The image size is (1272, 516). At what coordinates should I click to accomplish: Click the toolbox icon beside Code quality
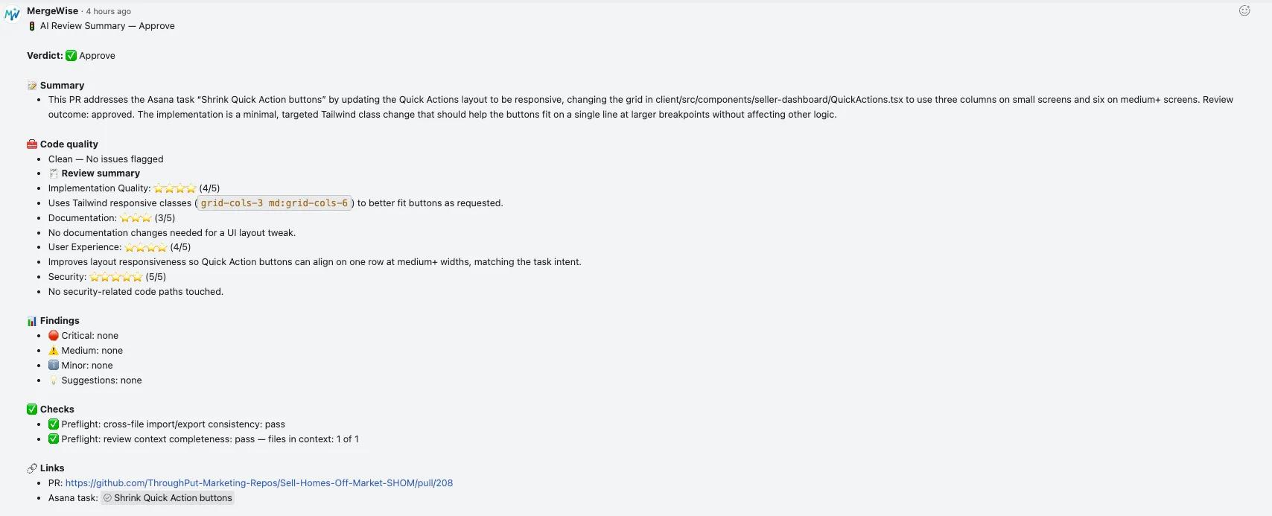(32, 144)
